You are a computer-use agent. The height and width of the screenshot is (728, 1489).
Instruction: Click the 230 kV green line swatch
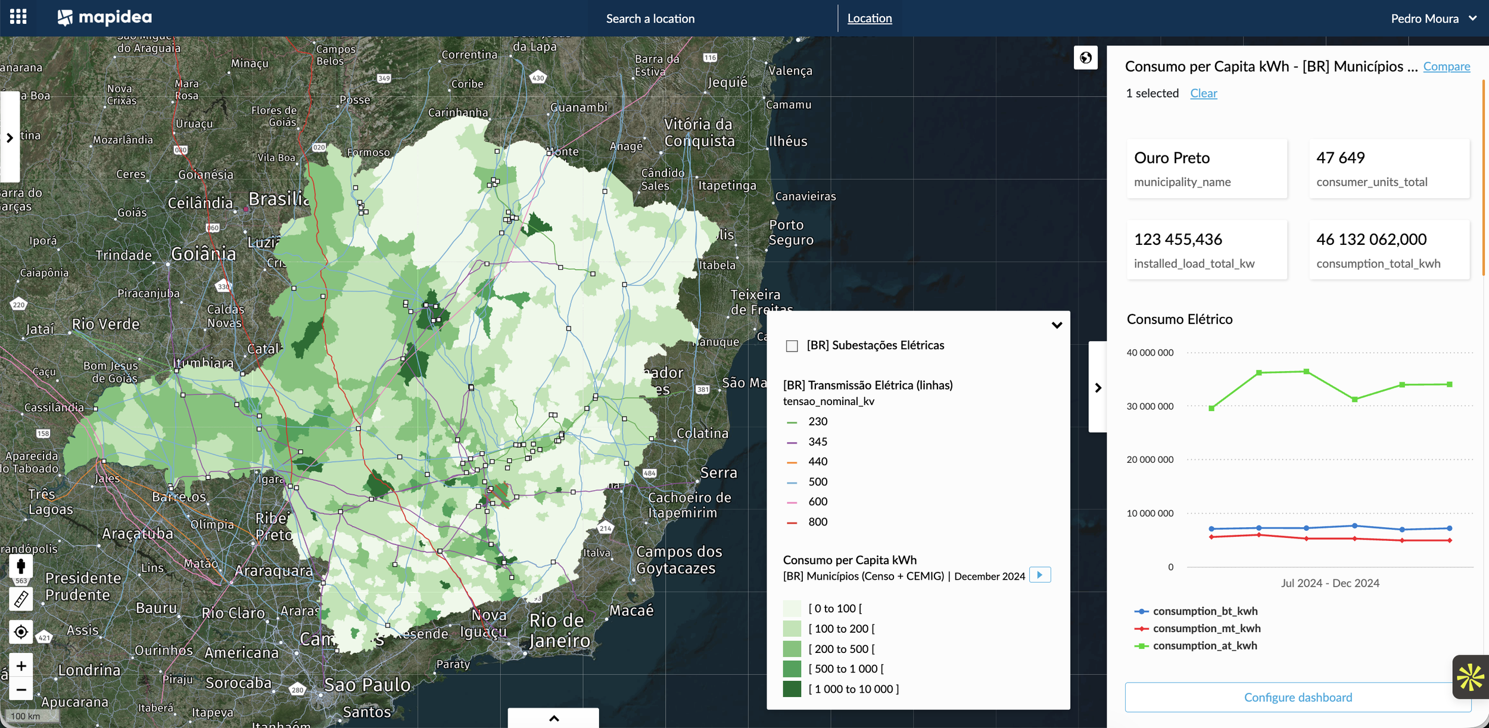point(792,422)
